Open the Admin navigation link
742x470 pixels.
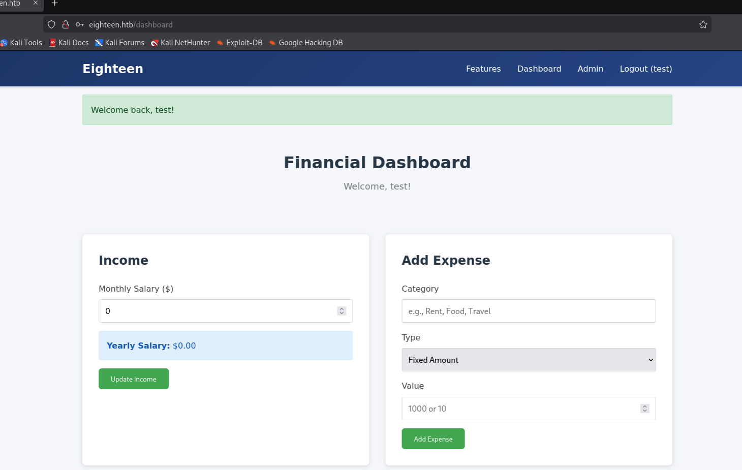pyautogui.click(x=590, y=69)
